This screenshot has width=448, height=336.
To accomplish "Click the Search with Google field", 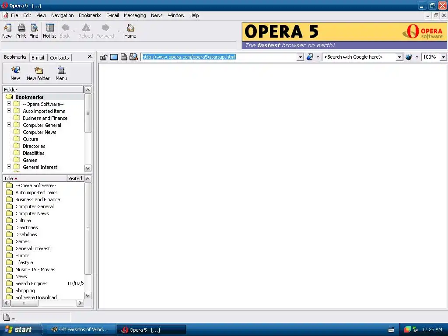I will coord(359,57).
